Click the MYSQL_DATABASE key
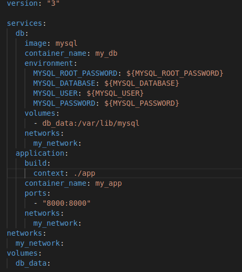The image size is (242, 272). 64,83
